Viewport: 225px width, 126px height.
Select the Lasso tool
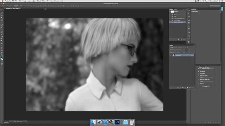2,15
